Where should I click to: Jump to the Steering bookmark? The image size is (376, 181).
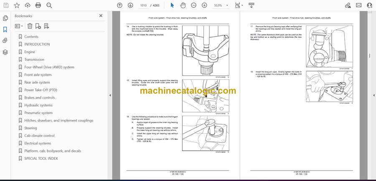point(30,128)
